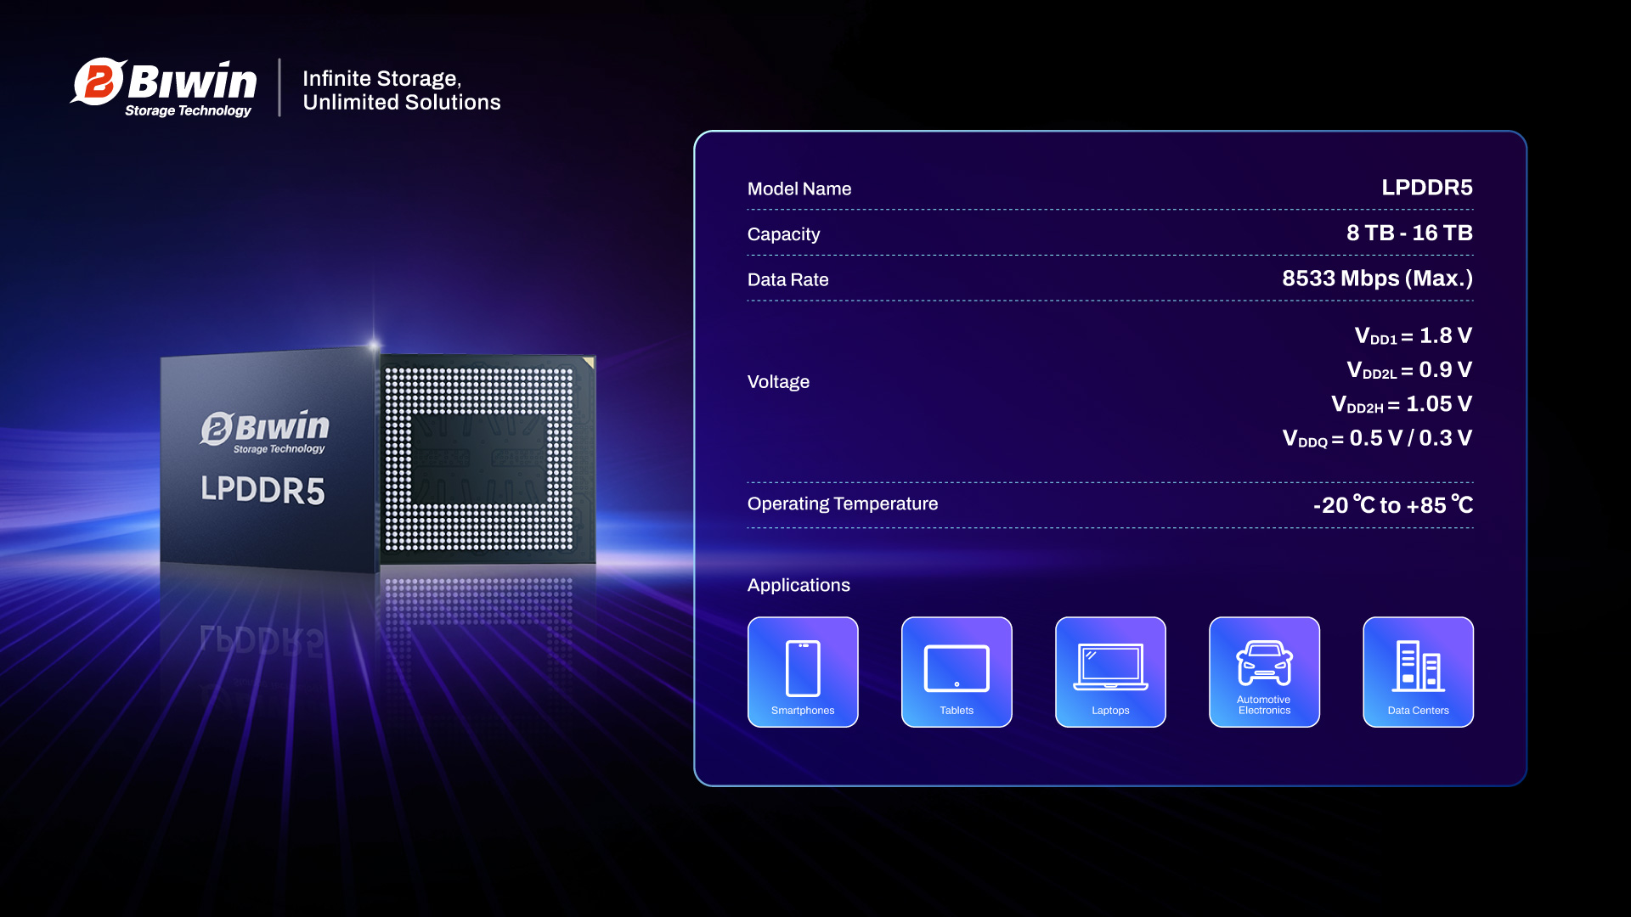Viewport: 1631px width, 917px height.
Task: Click the Infinite Storage, Unlimited Solutions tagline
Action: [x=401, y=90]
